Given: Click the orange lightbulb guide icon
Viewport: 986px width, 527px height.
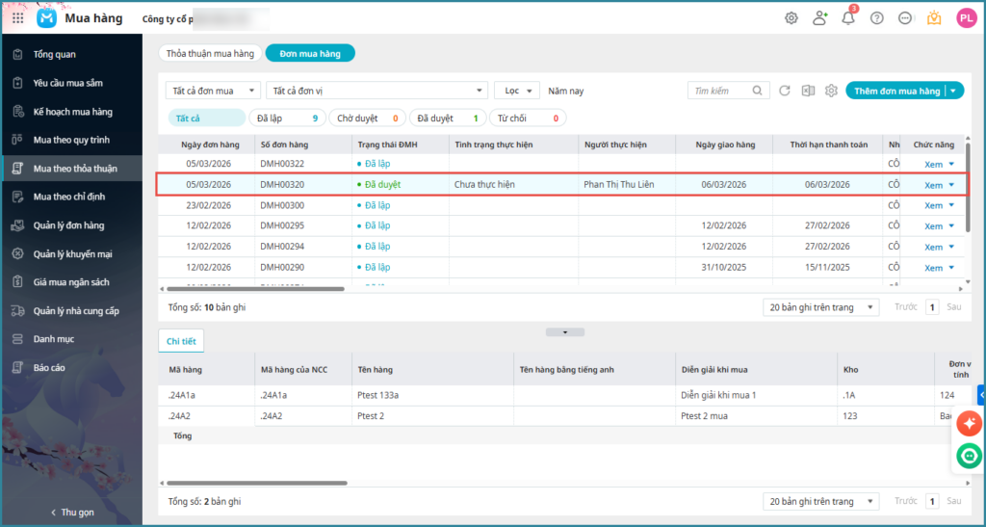Looking at the screenshot, I should click(934, 18).
